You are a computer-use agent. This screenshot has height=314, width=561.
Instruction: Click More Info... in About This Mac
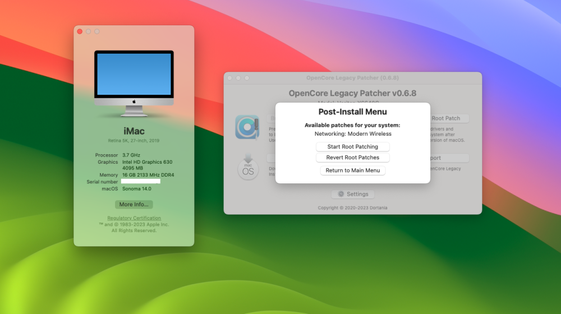(134, 204)
